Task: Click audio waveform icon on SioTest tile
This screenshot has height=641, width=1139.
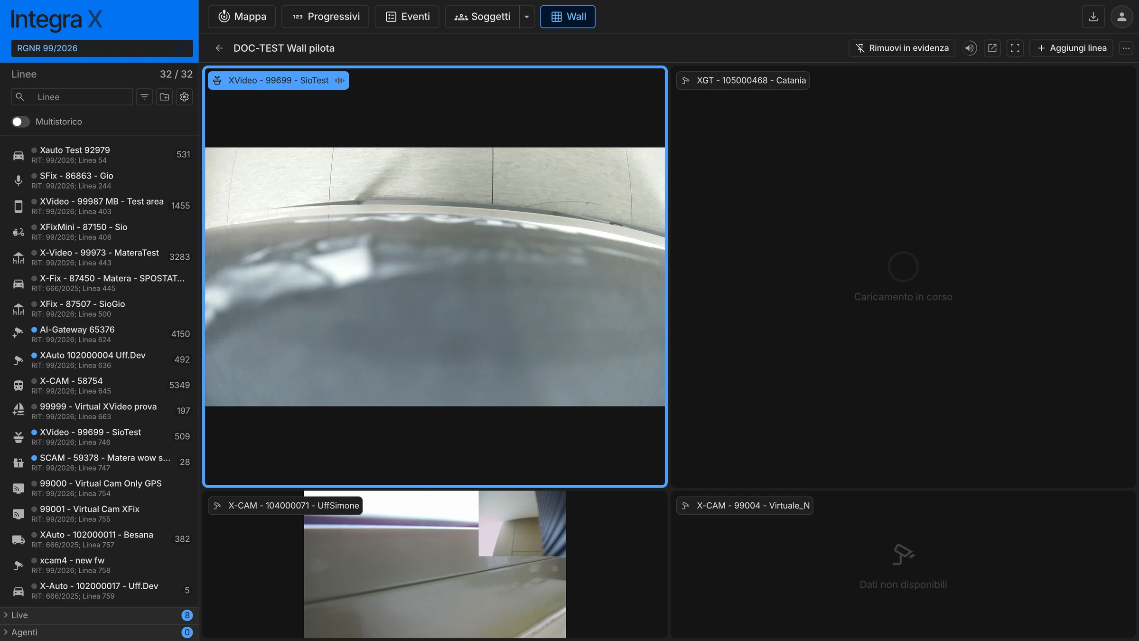Action: [x=340, y=80]
